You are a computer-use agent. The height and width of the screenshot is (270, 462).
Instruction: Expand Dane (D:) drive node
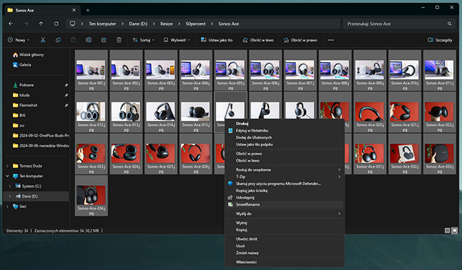(10, 196)
